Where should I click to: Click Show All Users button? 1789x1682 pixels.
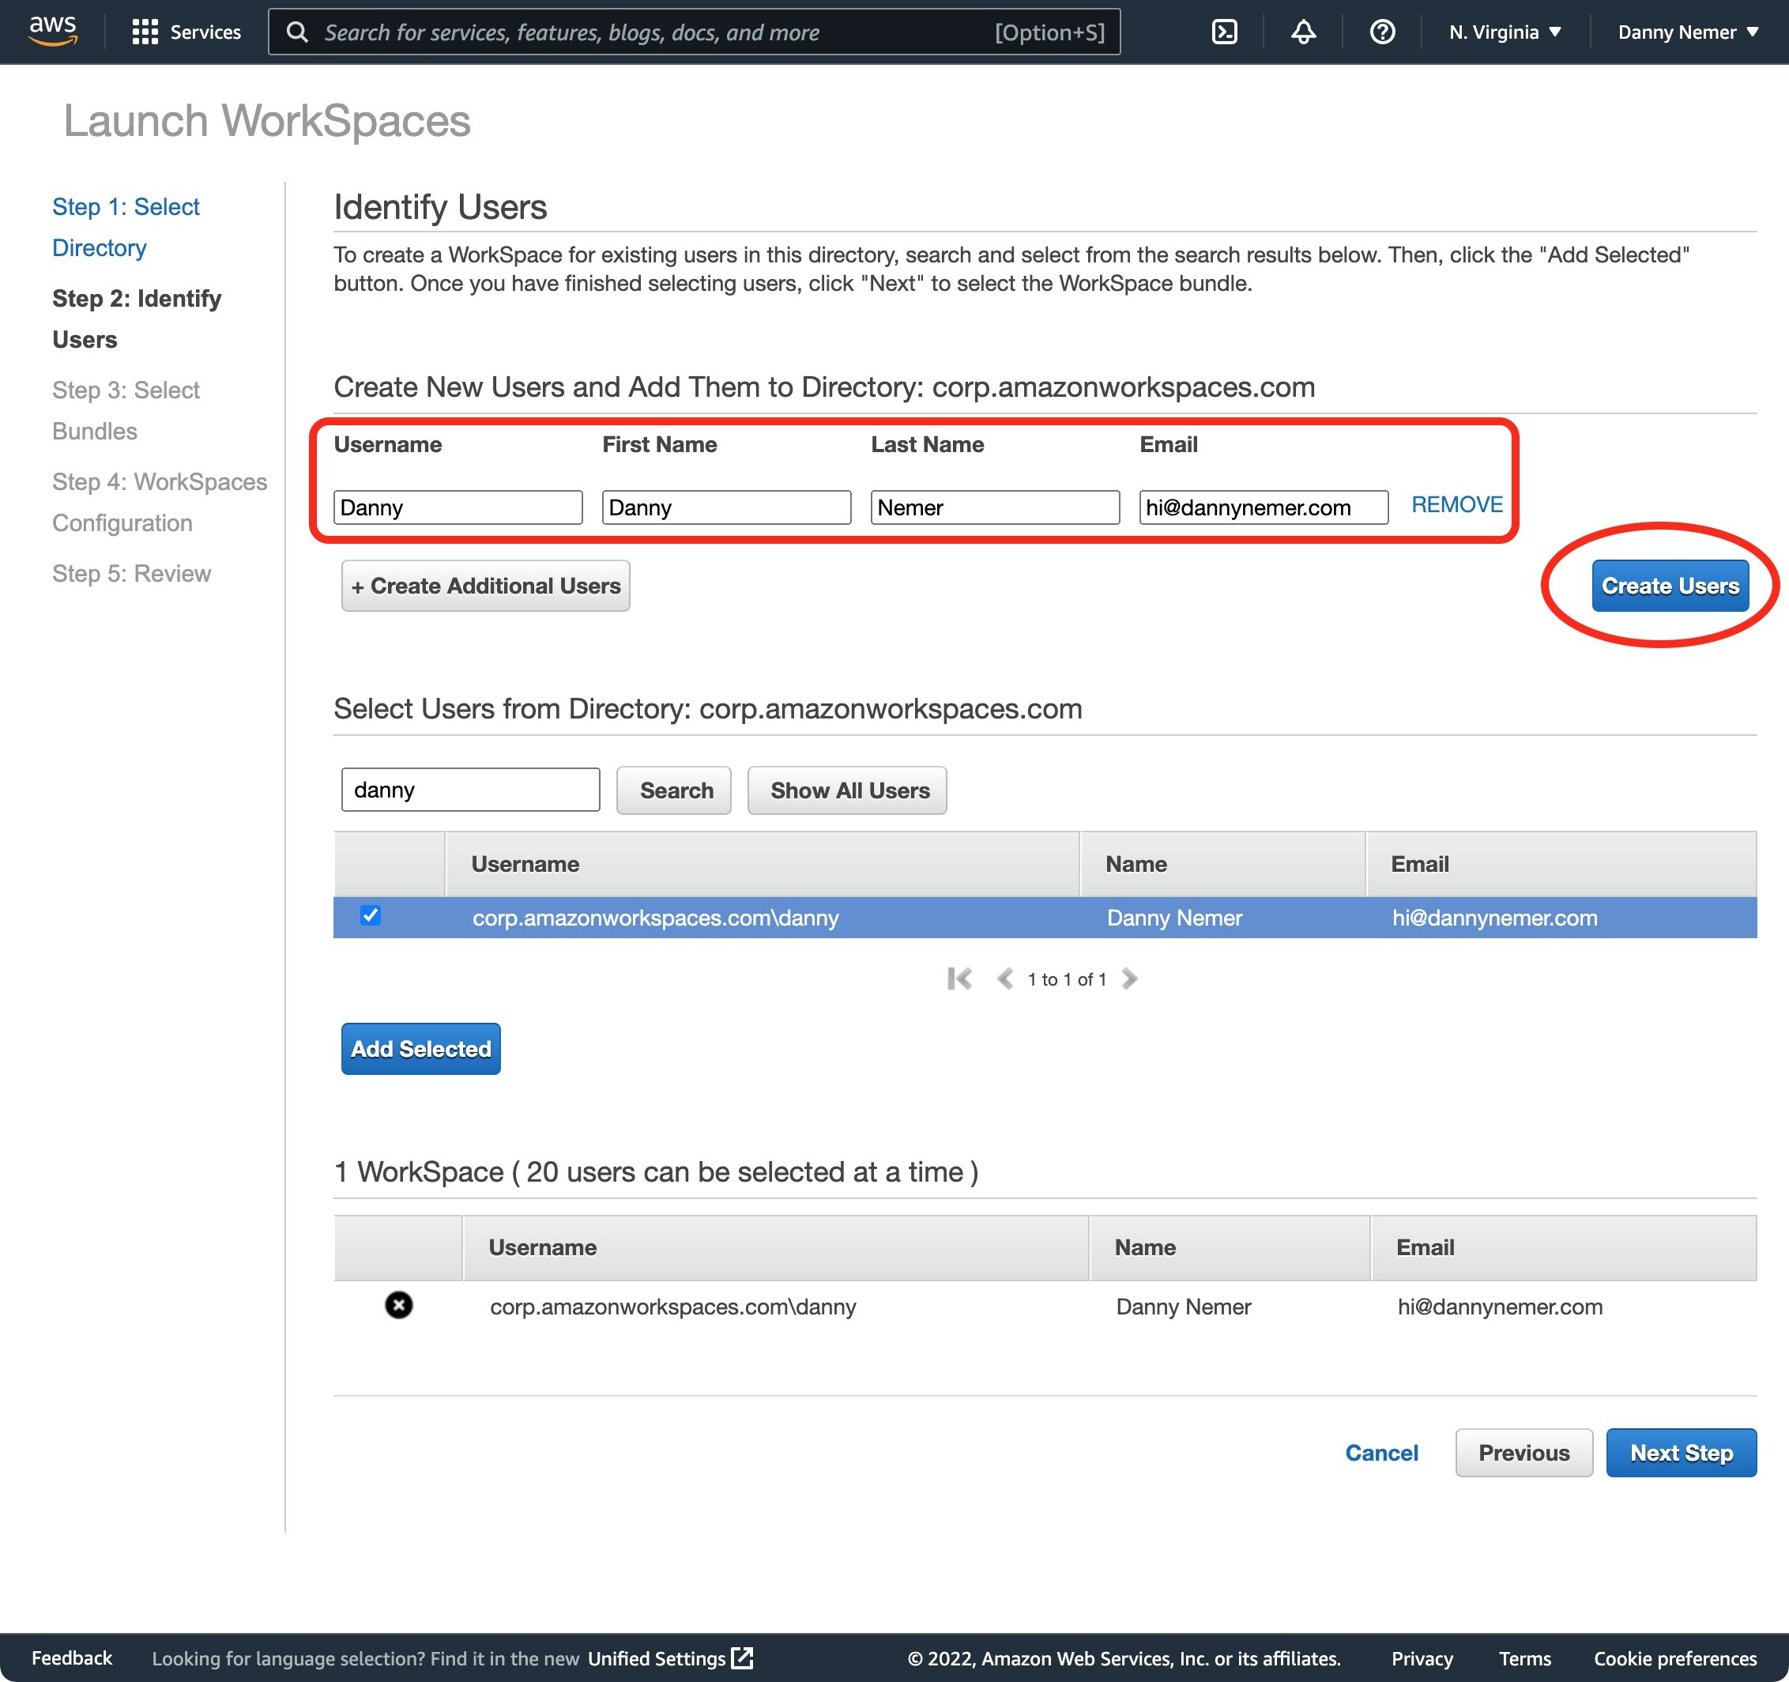coord(847,790)
